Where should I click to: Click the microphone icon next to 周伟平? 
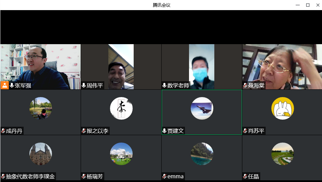point(84,86)
